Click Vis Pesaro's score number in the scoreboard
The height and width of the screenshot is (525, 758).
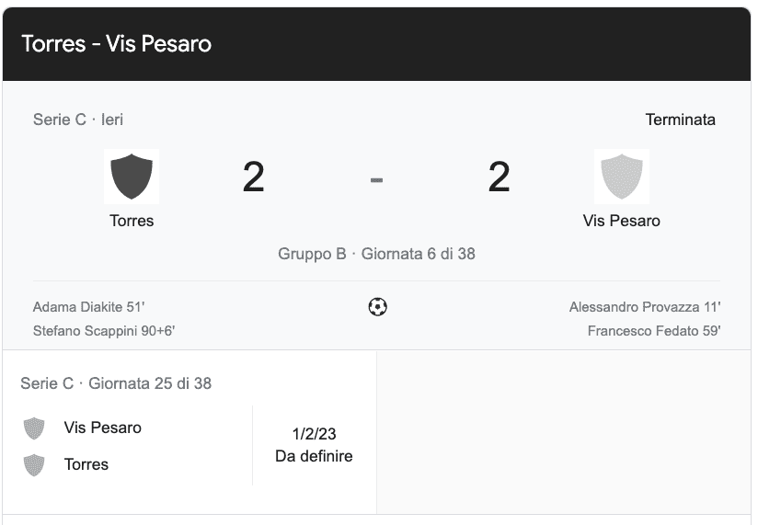pyautogui.click(x=499, y=177)
